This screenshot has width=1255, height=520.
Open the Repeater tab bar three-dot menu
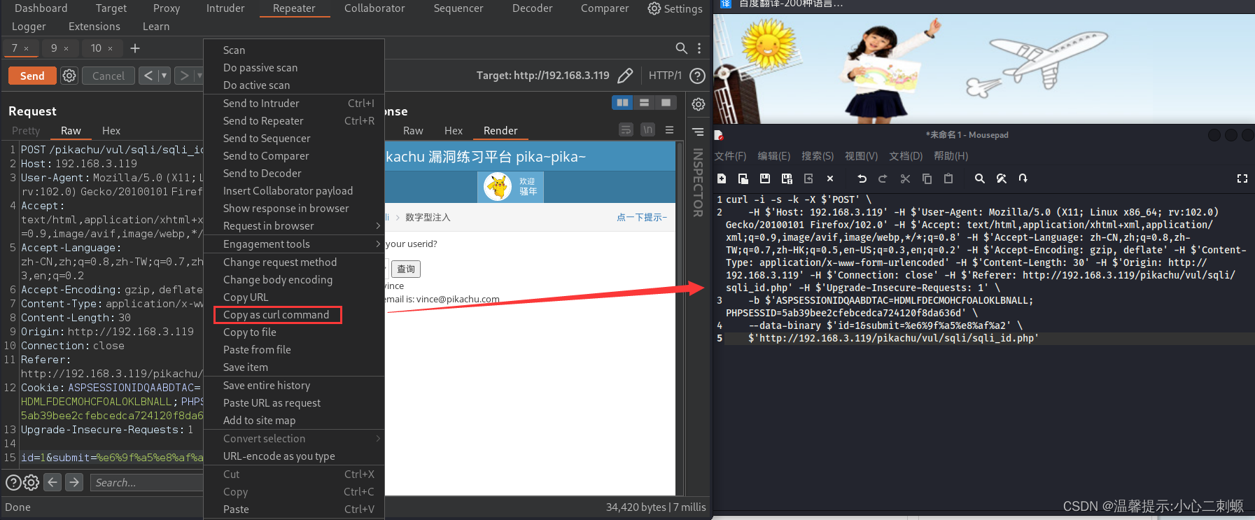tap(699, 48)
